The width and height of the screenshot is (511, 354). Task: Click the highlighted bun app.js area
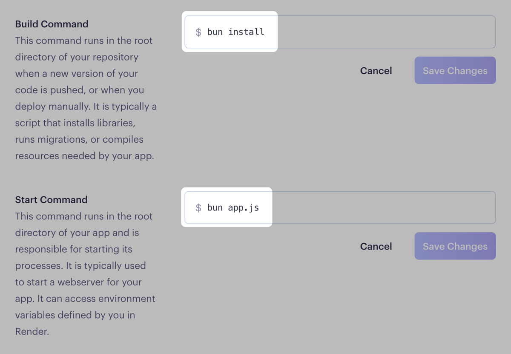[227, 207]
